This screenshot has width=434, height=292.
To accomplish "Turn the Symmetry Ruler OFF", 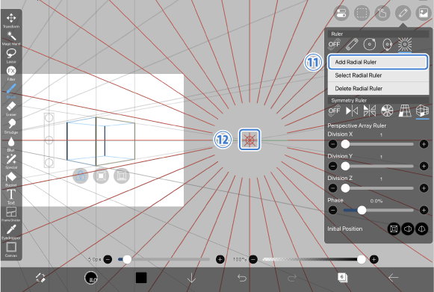I will [334, 111].
